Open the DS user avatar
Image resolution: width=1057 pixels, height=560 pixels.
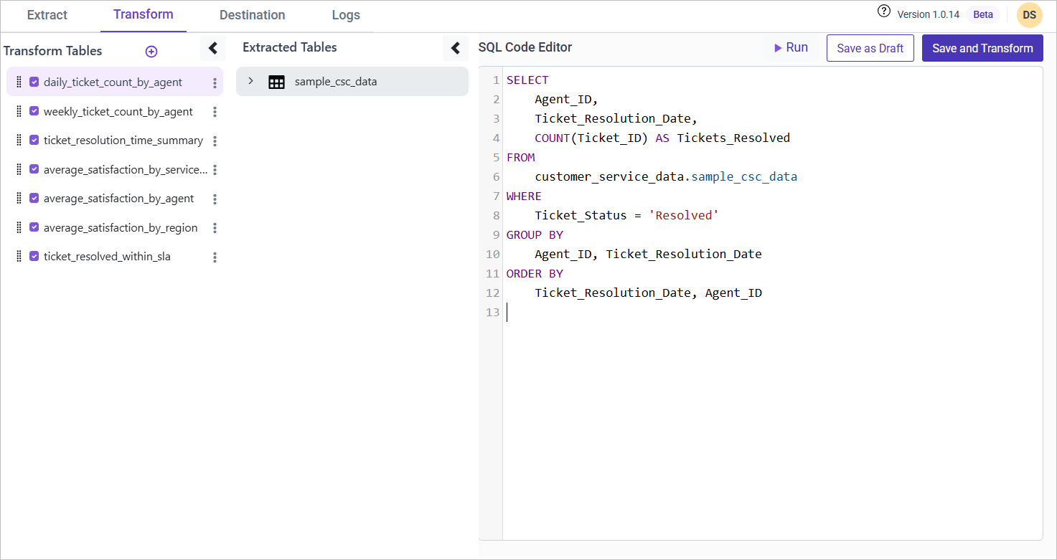(x=1029, y=15)
